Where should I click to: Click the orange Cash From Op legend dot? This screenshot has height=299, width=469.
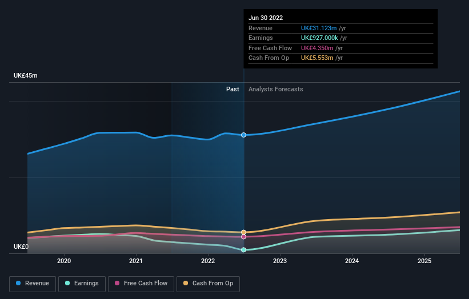[x=186, y=283]
